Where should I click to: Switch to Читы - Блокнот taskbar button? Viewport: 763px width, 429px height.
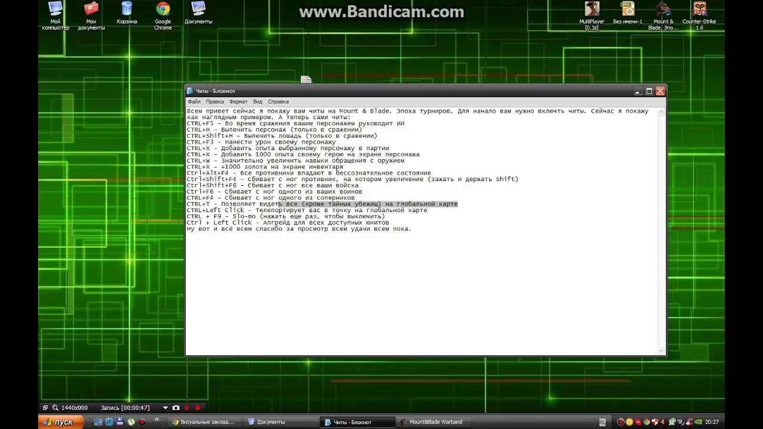point(358,422)
